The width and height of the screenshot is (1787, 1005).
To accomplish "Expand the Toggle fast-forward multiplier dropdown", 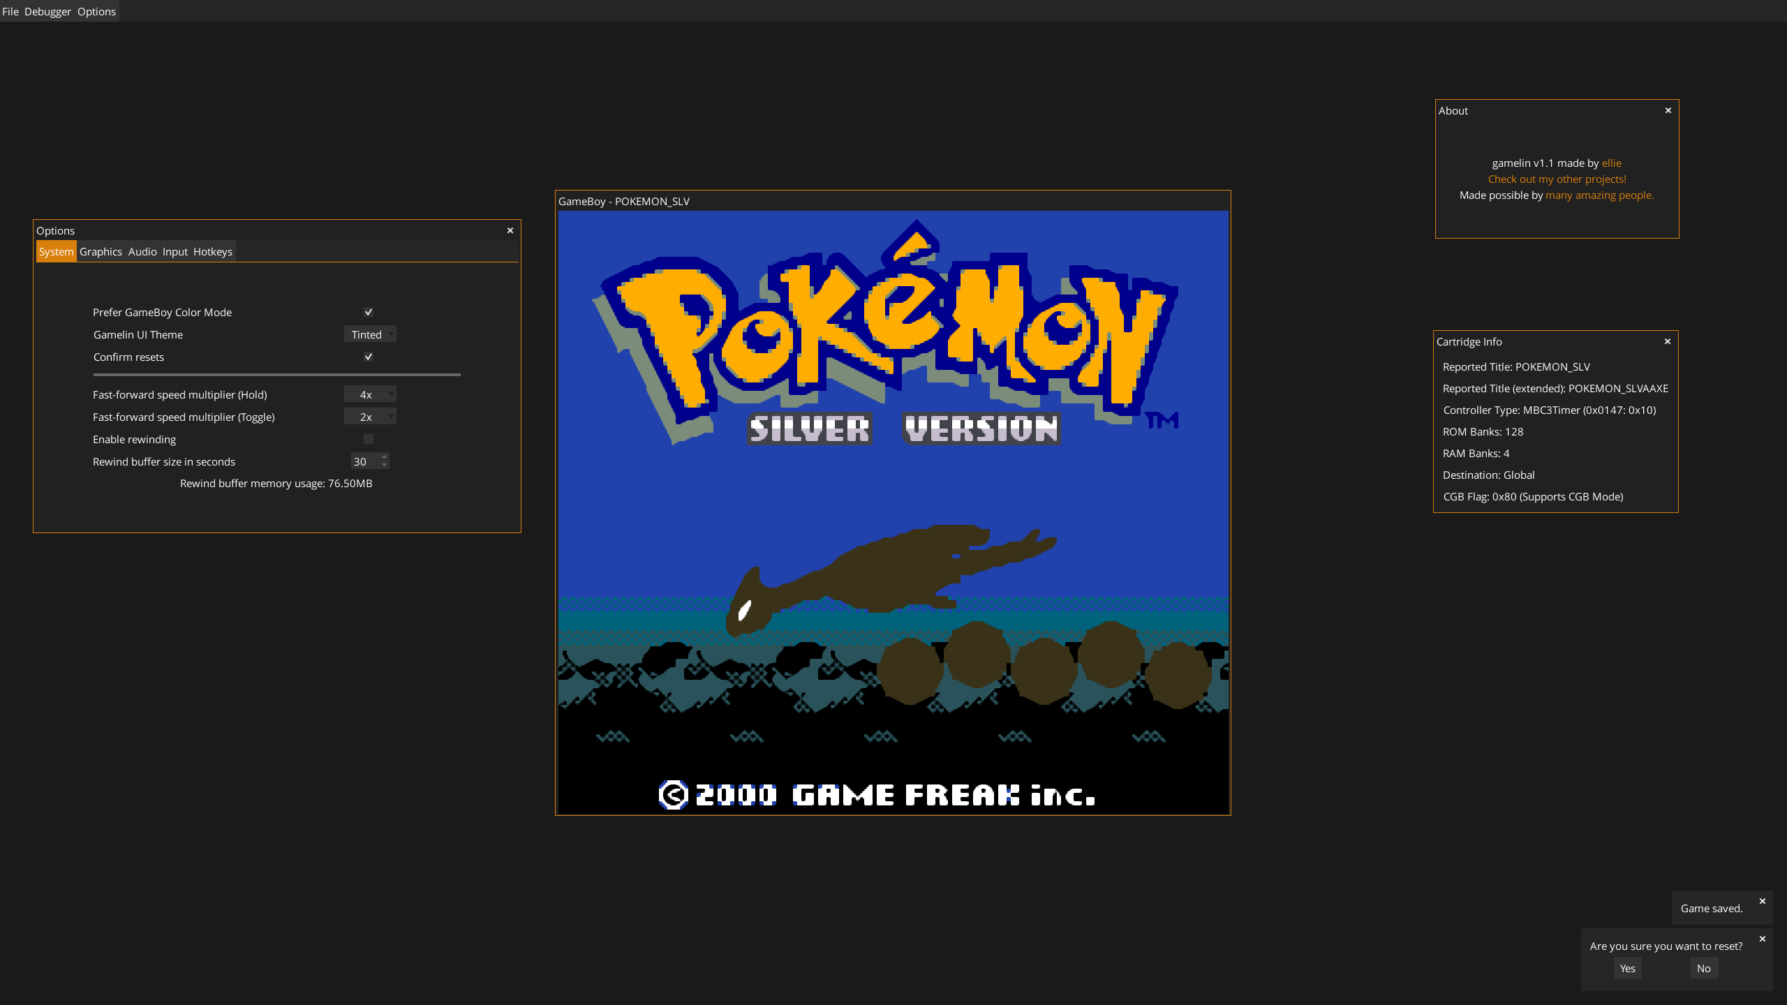I will [x=370, y=417].
